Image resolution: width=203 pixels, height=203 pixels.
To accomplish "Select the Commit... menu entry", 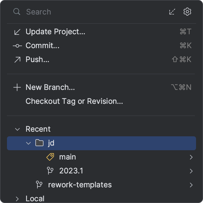I will [42, 46].
